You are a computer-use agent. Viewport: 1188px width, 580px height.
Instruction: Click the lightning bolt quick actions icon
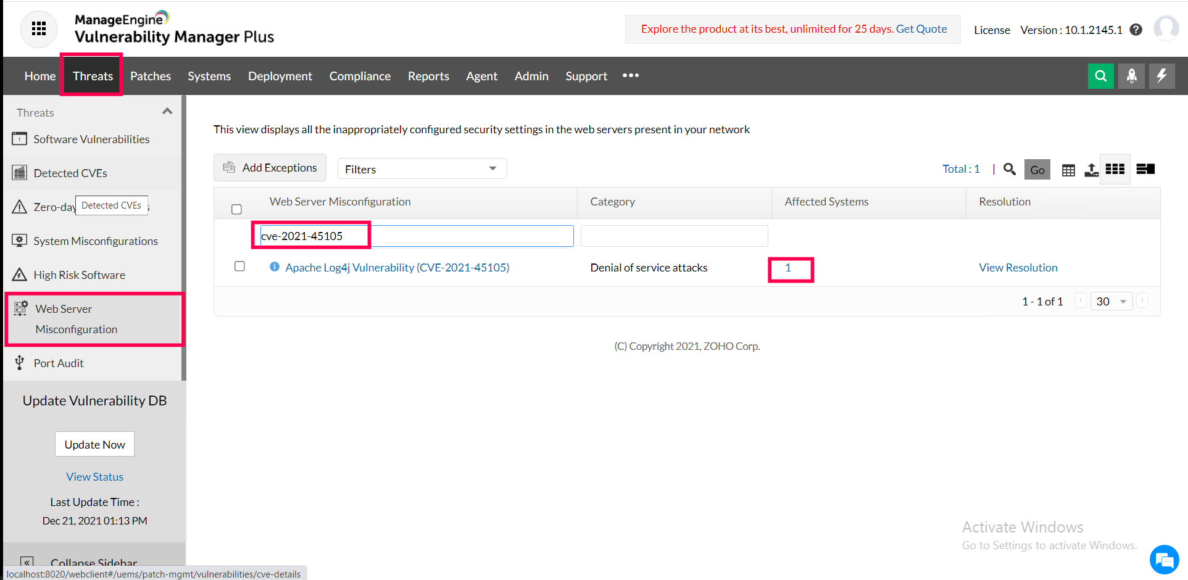click(x=1162, y=76)
